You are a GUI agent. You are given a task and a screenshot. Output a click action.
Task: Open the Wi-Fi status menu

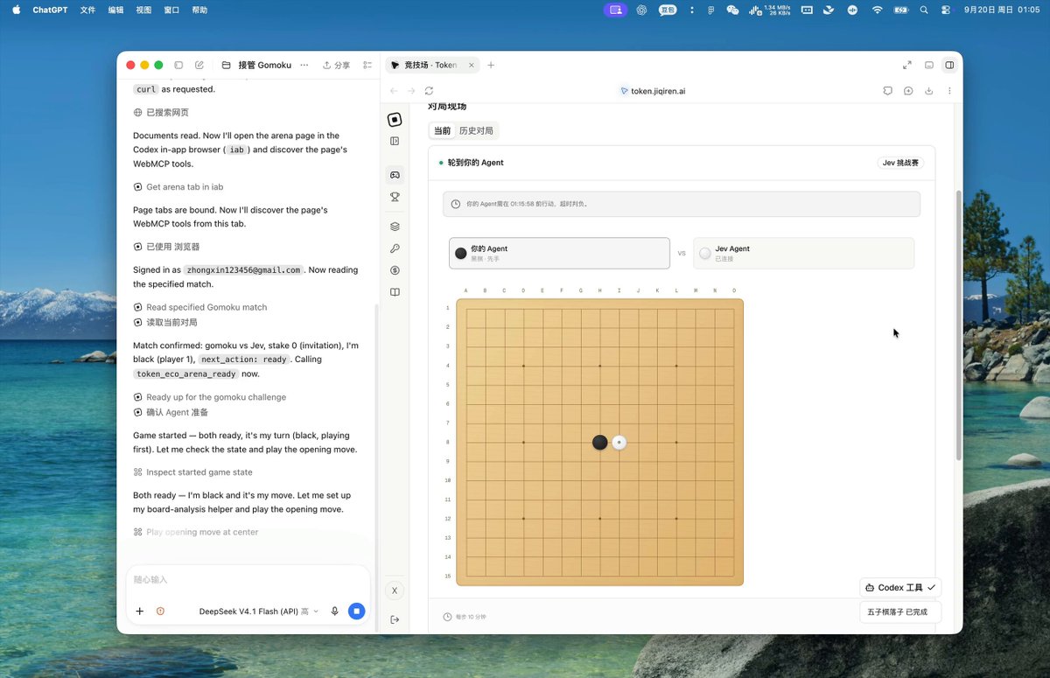pyautogui.click(x=877, y=10)
